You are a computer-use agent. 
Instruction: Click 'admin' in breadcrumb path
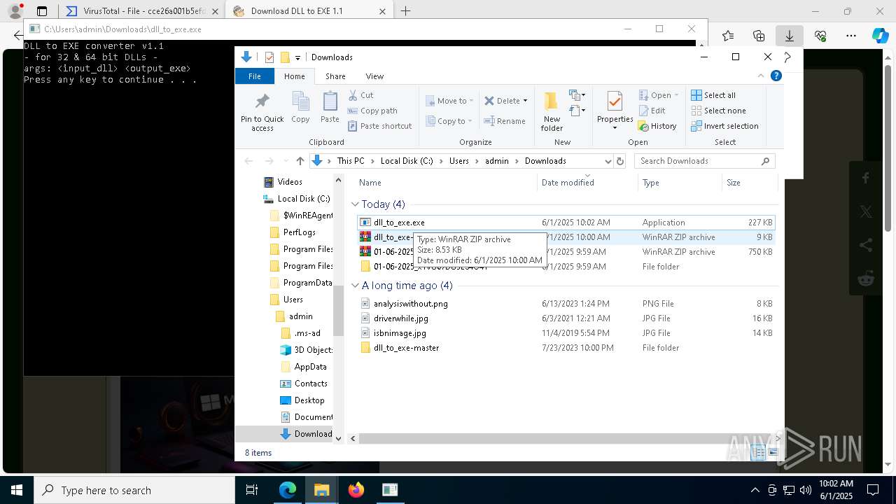[497, 161]
